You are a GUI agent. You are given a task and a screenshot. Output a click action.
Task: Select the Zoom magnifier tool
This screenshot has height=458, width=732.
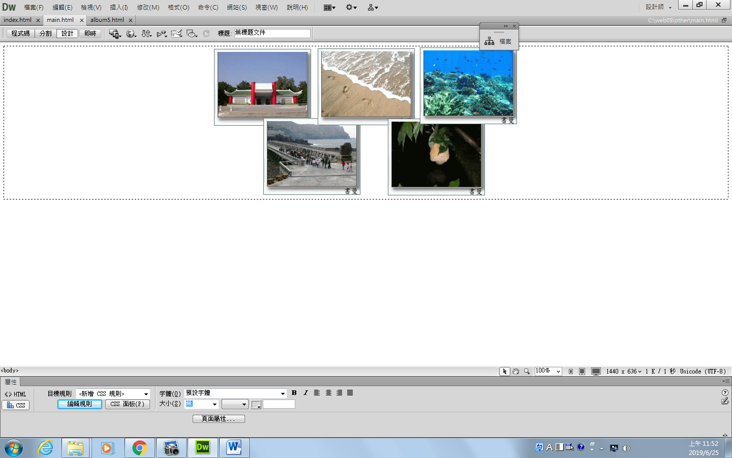coord(527,371)
